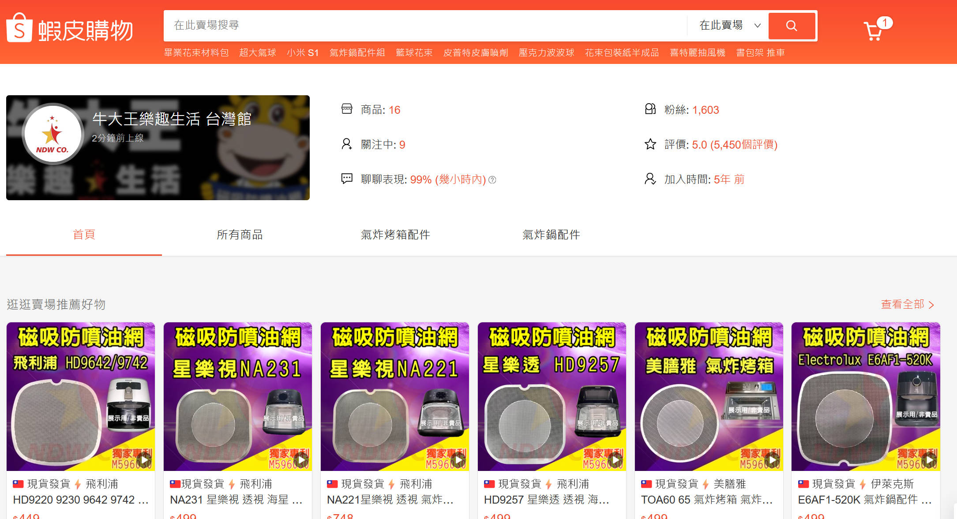This screenshot has width=957, height=519.
Task: Select the 氣炸鍋配件 tab
Action: (551, 235)
